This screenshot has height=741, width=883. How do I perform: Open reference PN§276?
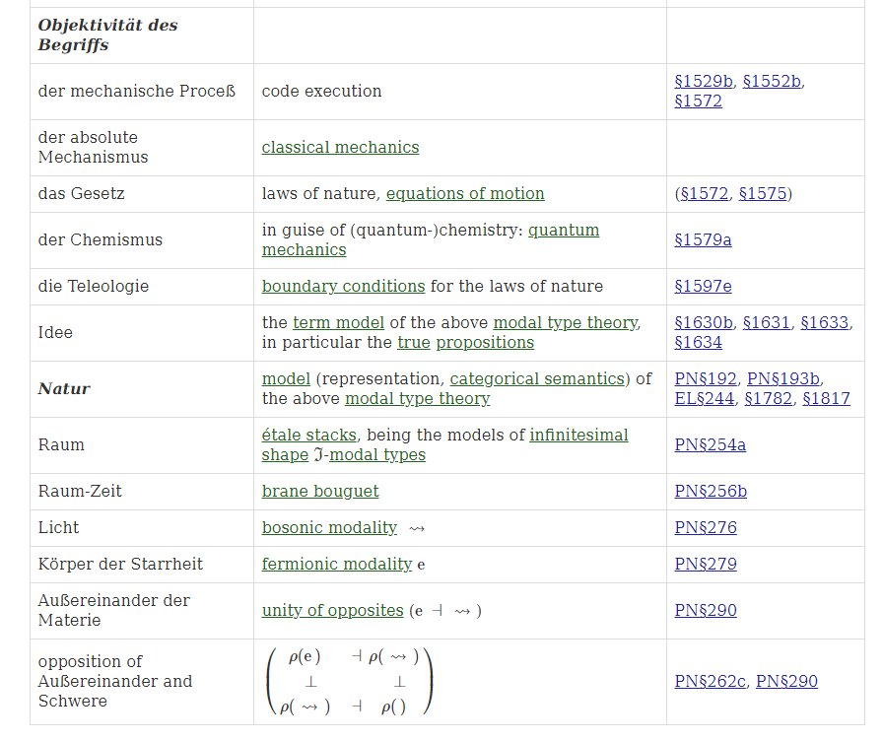pyautogui.click(x=706, y=528)
